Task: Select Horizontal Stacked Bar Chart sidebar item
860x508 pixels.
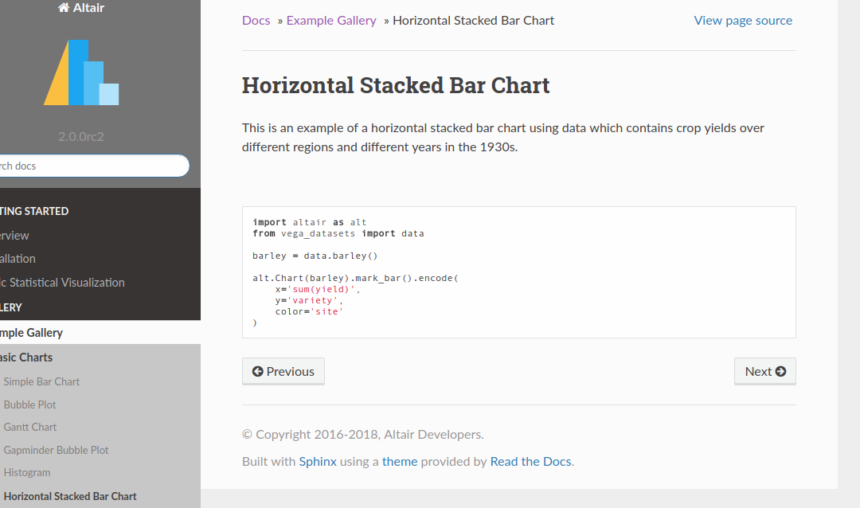Action: click(x=70, y=496)
